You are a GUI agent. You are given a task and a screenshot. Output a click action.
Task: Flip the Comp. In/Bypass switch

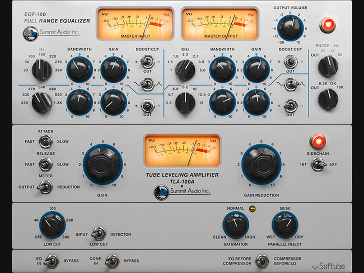(x=112, y=261)
